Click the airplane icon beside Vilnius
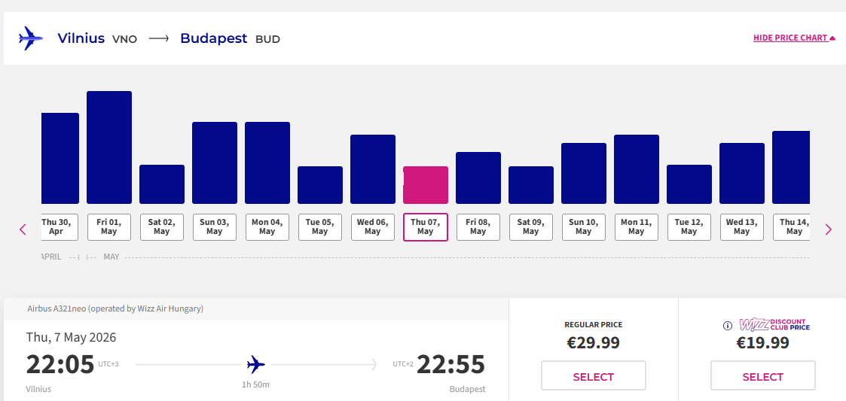The width and height of the screenshot is (846, 401). coord(31,38)
